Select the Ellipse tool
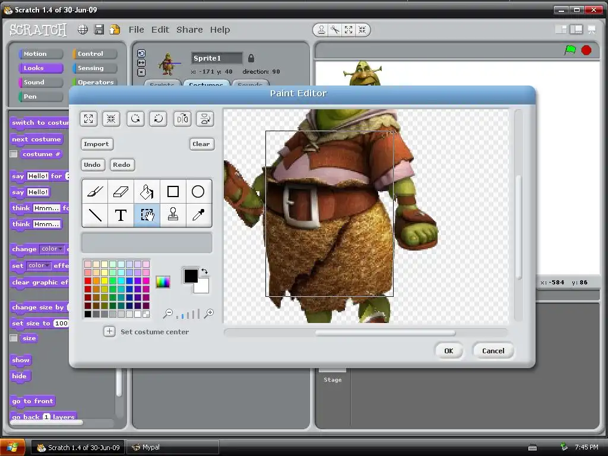Image resolution: width=608 pixels, height=456 pixels. 198,192
